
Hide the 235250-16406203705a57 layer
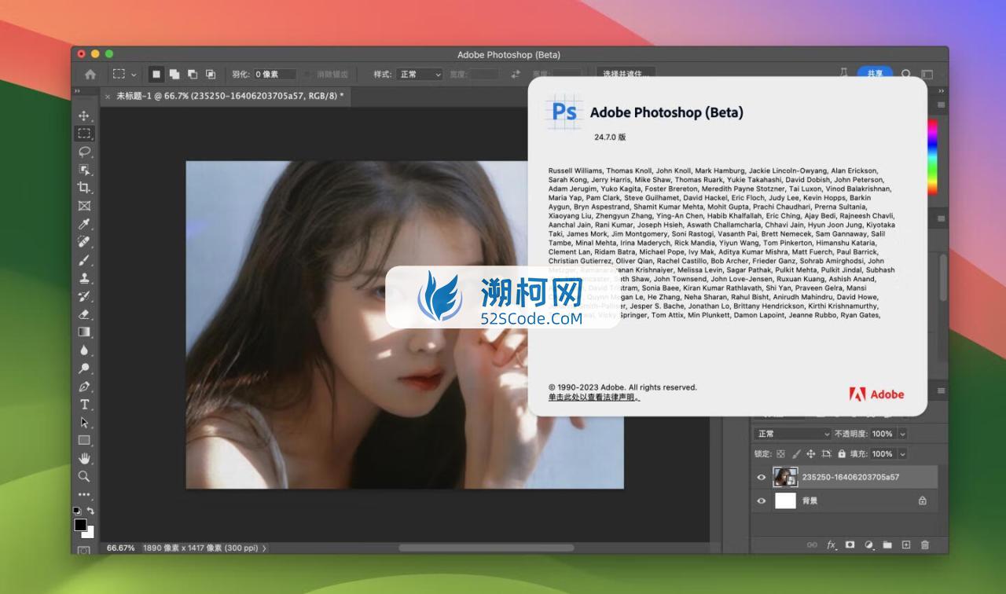(761, 477)
